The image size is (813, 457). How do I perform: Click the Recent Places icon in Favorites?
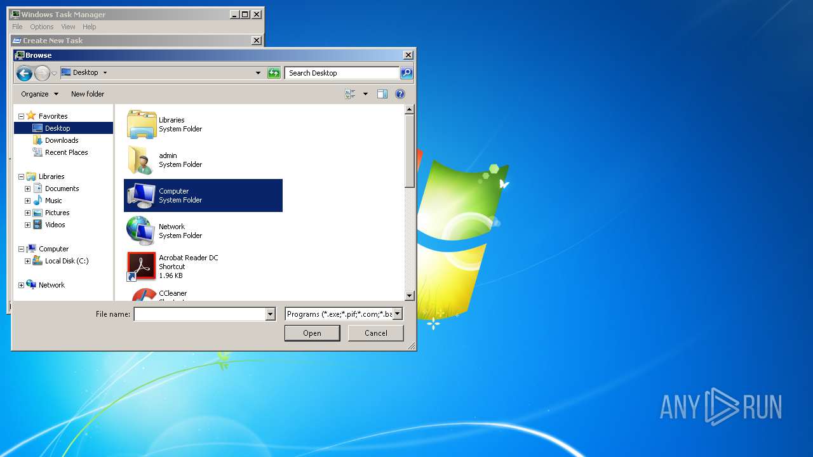pyautogui.click(x=37, y=152)
